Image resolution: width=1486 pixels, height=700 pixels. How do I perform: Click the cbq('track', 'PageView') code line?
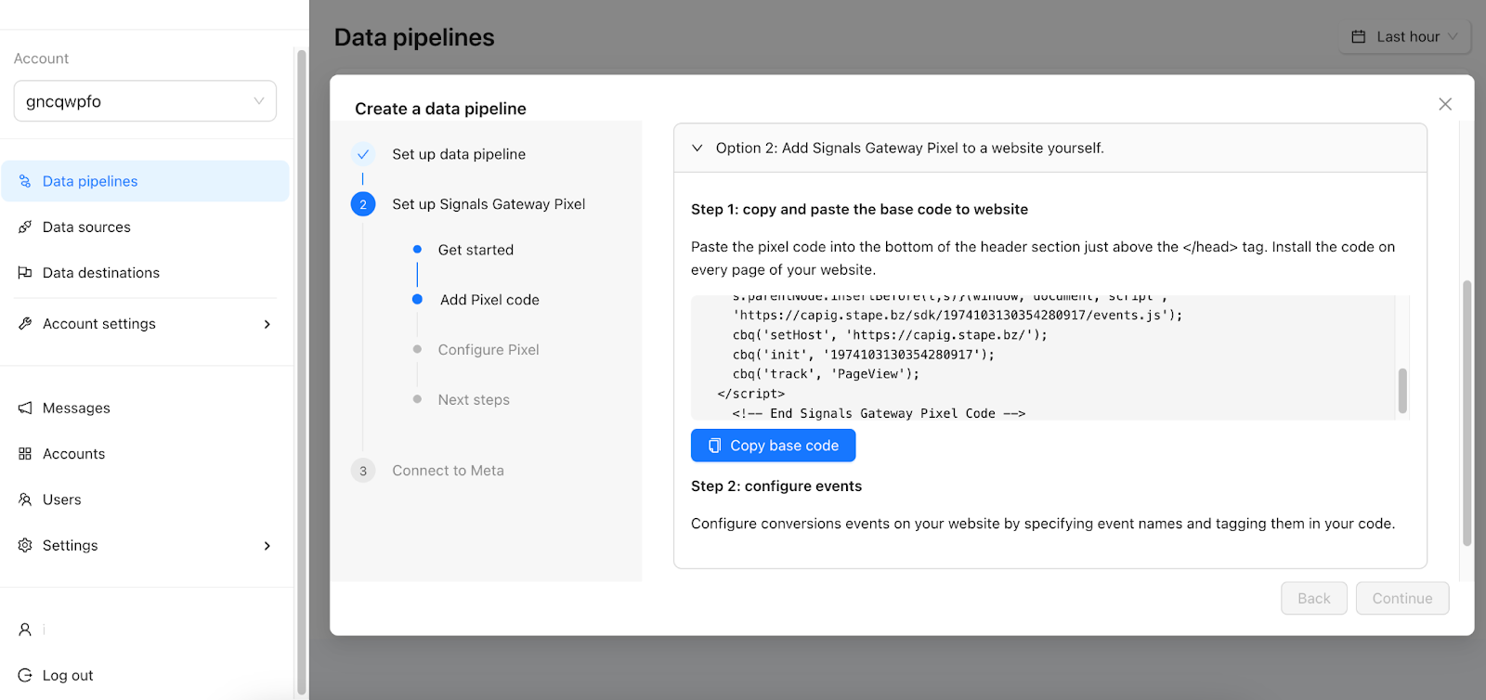[x=826, y=374]
